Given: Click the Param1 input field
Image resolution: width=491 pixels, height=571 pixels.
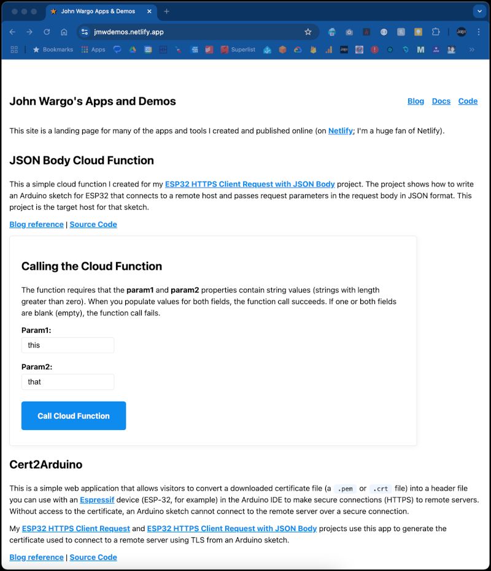Looking at the screenshot, I should click(68, 345).
